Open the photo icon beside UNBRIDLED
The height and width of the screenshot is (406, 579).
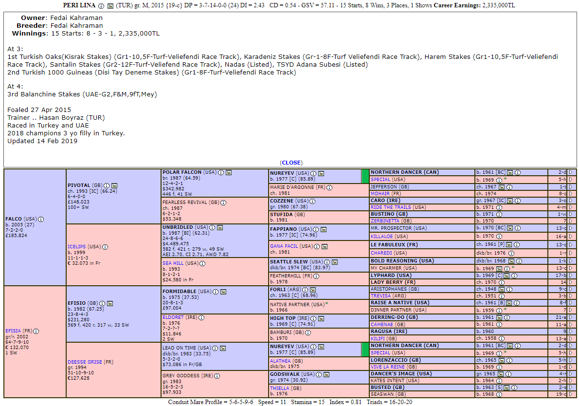(219, 227)
